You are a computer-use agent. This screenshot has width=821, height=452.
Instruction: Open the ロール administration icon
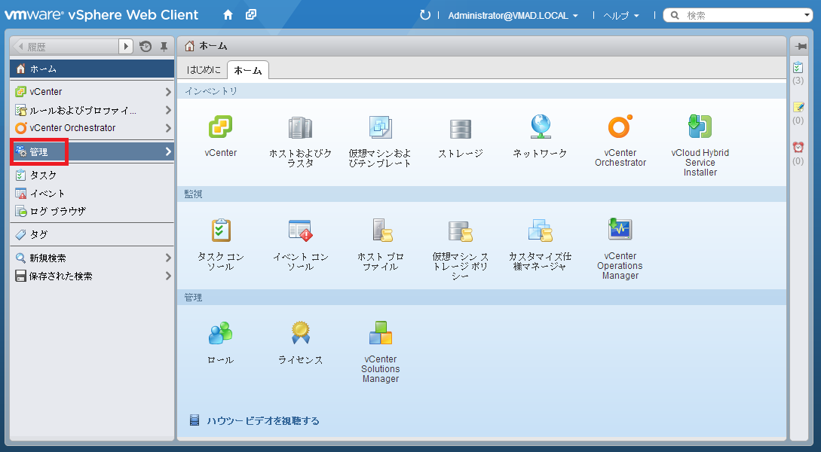(220, 333)
